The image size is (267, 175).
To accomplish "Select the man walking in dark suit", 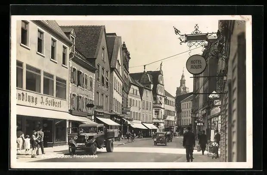I will pyautogui.click(x=189, y=144).
